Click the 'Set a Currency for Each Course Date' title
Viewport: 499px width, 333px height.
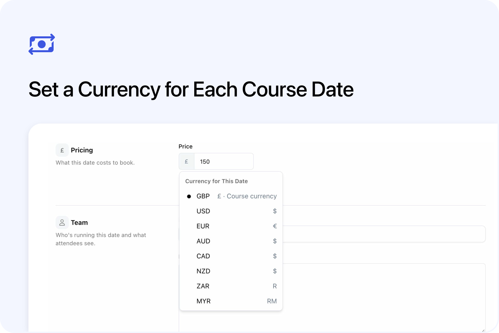[191, 90]
